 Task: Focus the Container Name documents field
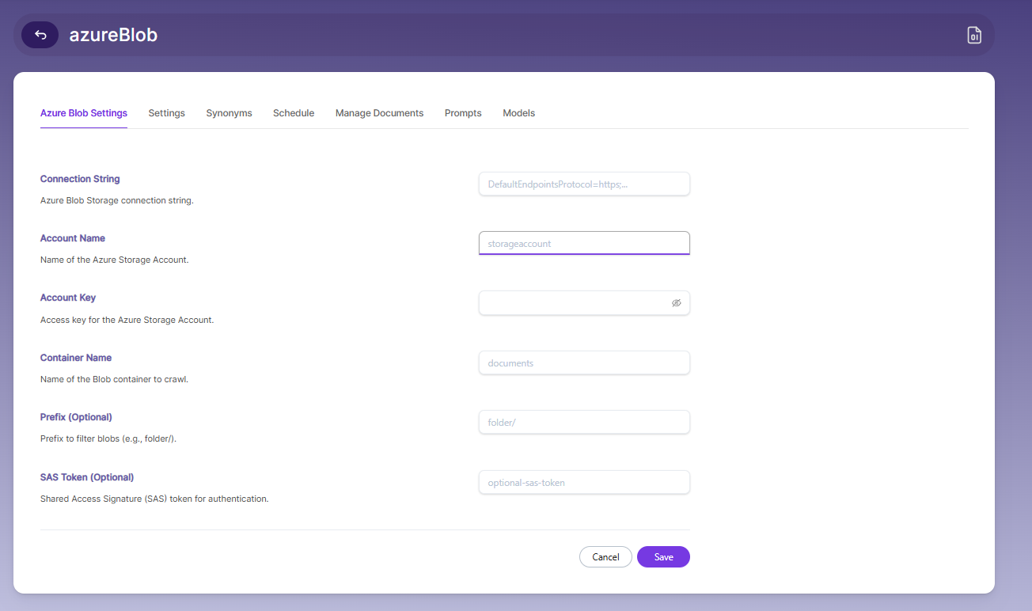point(584,363)
